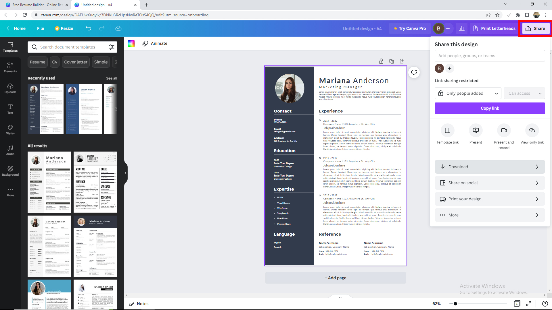Select the Resume template filter tag

(38, 62)
